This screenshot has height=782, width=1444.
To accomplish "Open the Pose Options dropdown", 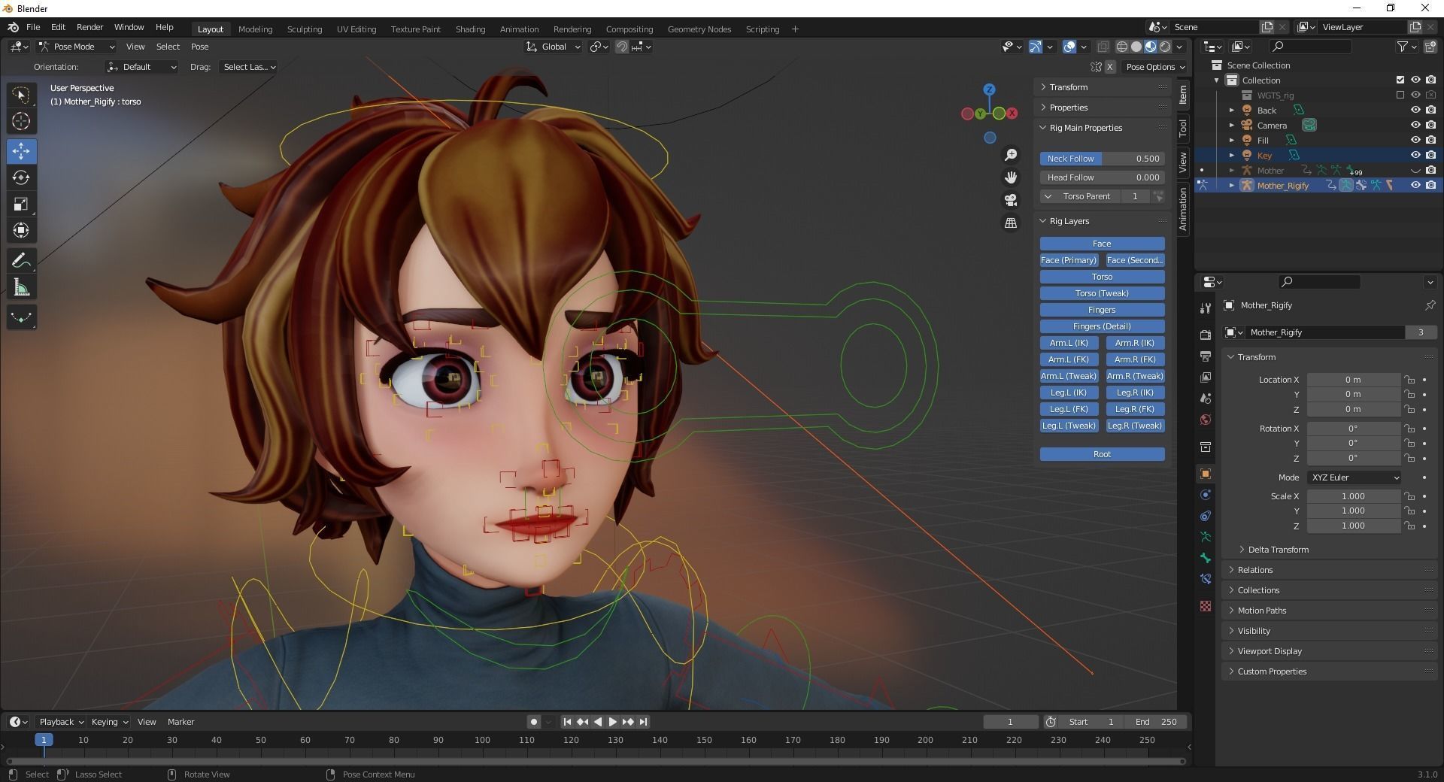I will (x=1155, y=67).
